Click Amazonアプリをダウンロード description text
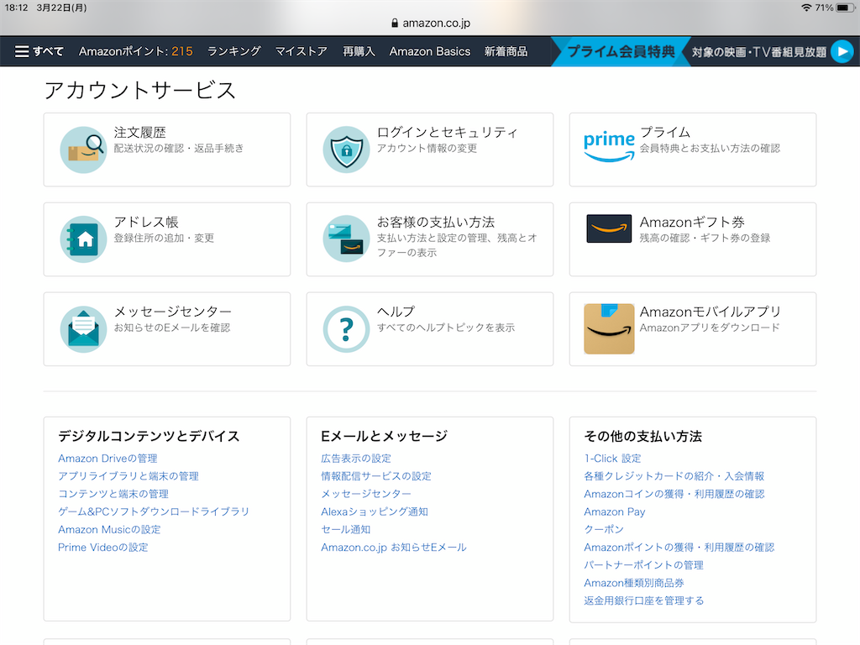 [710, 328]
